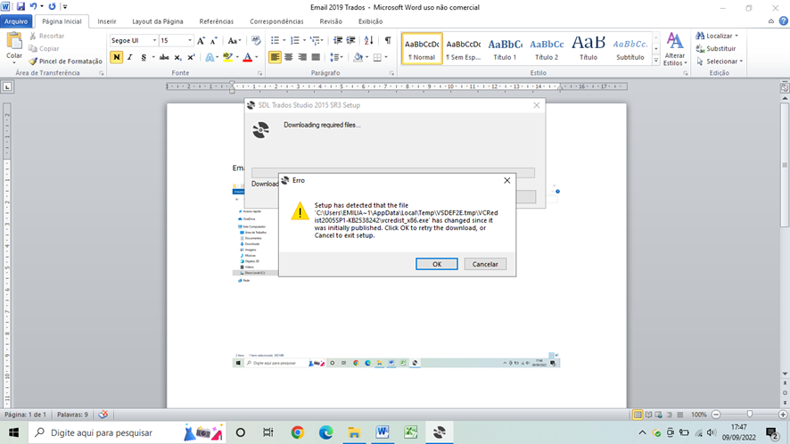790x444 pixels.
Task: Click the shading paint bucket icon
Action: (358, 57)
